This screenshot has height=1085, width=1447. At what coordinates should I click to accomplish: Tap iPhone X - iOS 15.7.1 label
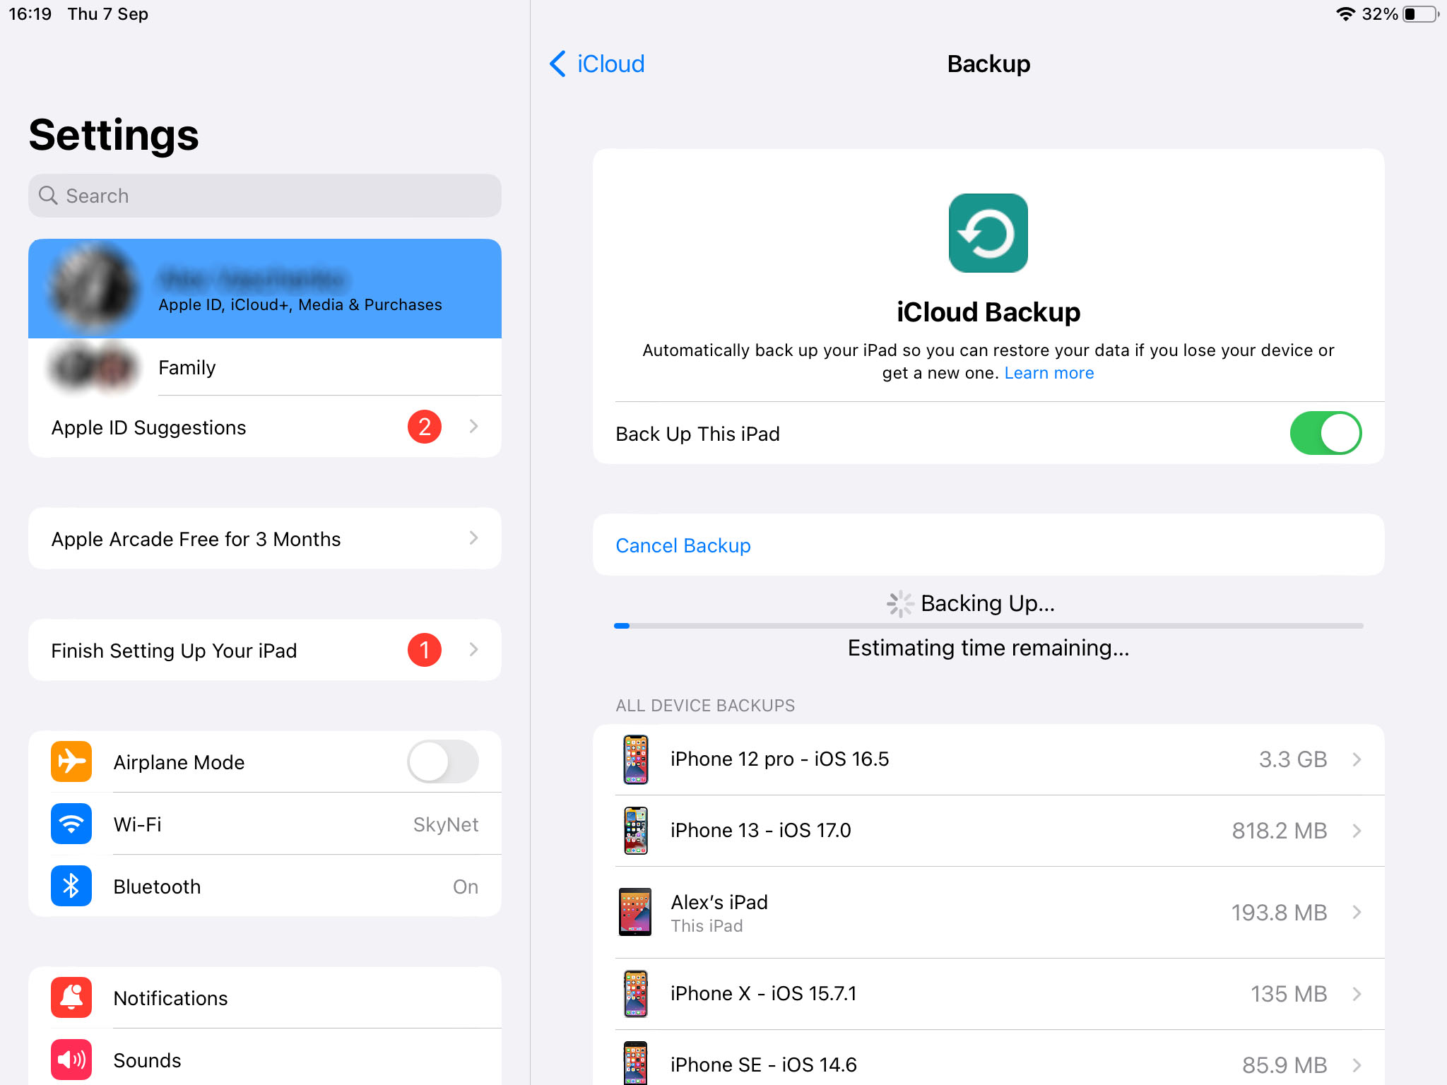(x=764, y=994)
